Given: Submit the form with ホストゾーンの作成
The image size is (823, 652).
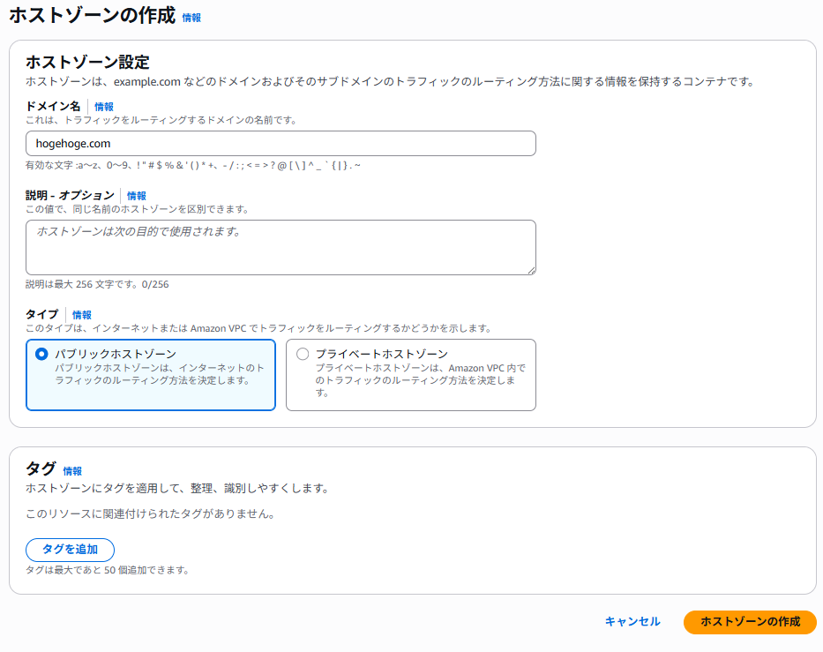Looking at the screenshot, I should coord(750,622).
